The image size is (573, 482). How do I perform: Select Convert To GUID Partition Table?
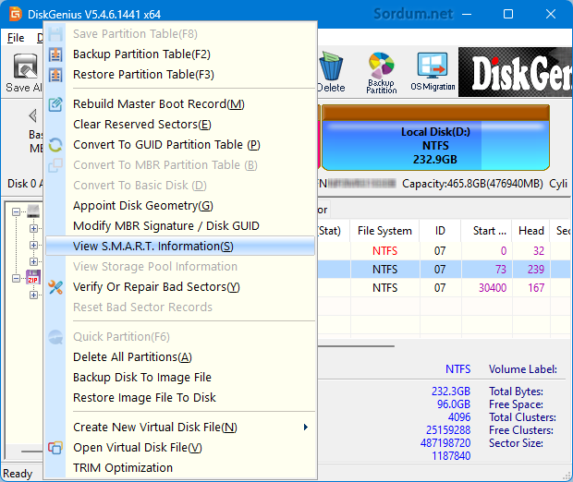(x=180, y=145)
